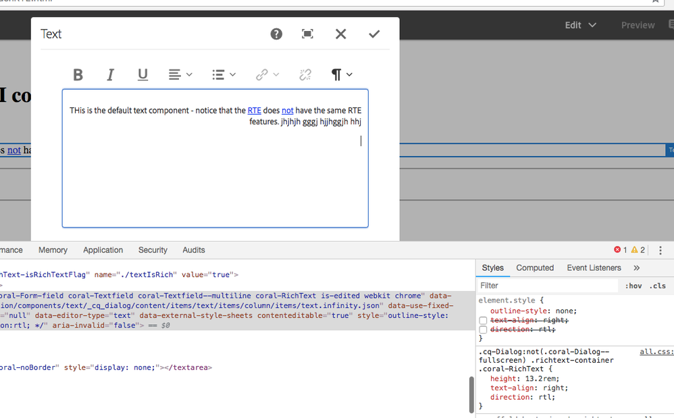The image size is (674, 418).
Task: Open the help question mark icon
Action: (x=276, y=34)
